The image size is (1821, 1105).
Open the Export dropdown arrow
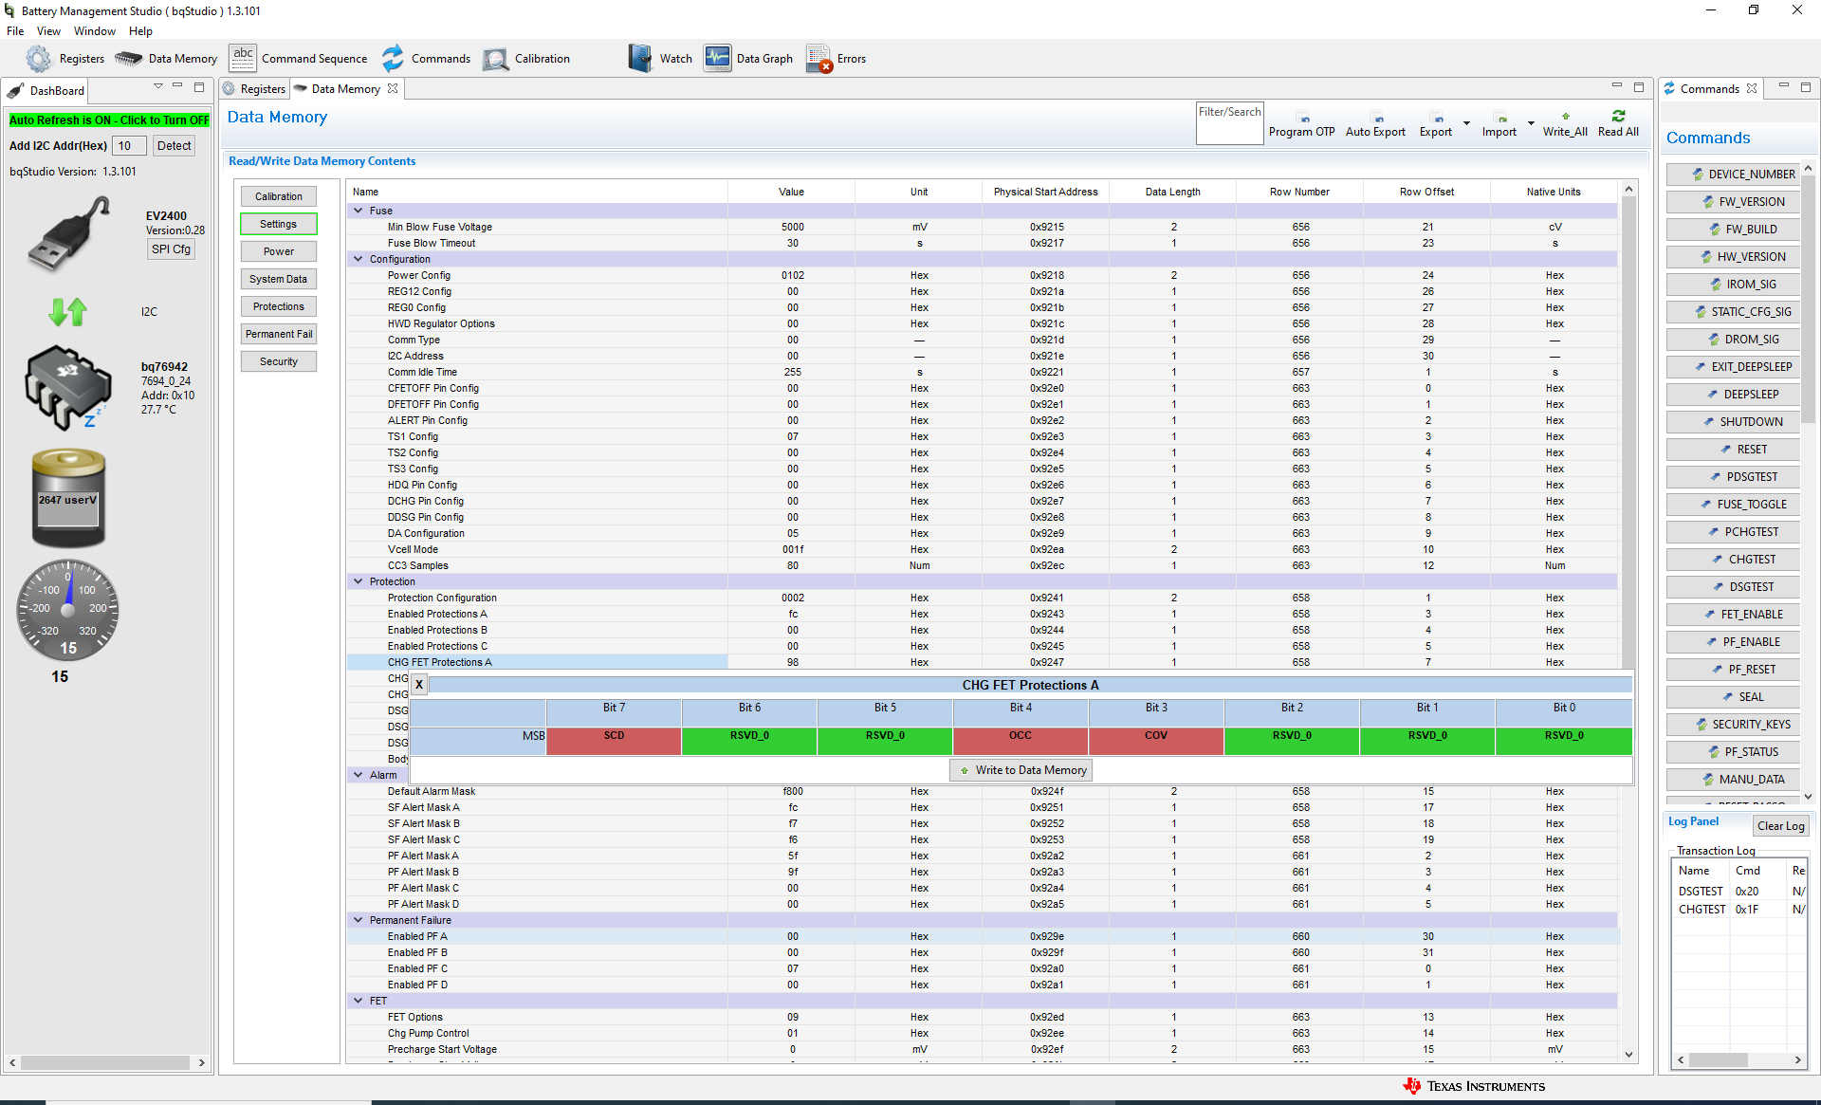(1466, 123)
